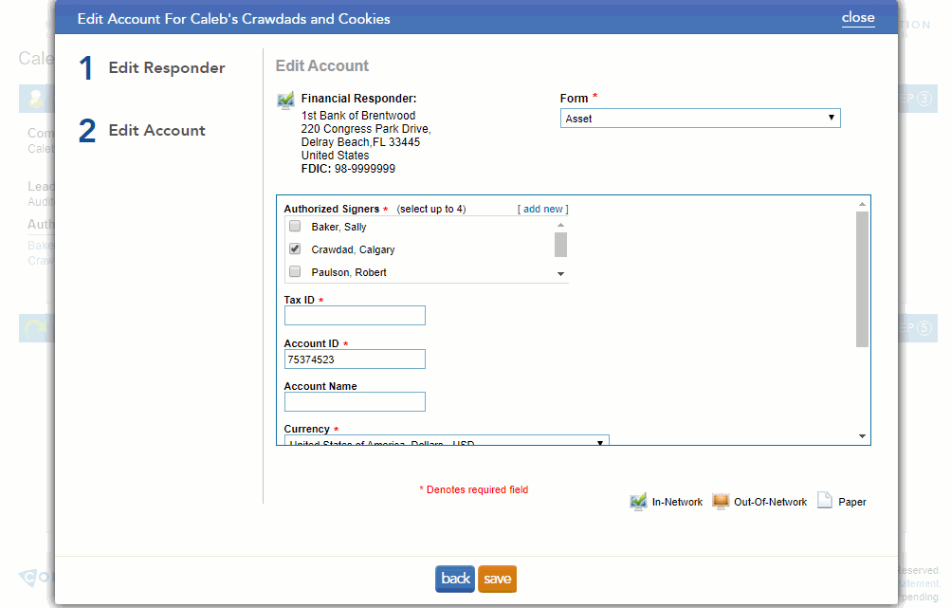Click the close link in the header
Viewport: 951px width, 608px height.
pyautogui.click(x=857, y=17)
